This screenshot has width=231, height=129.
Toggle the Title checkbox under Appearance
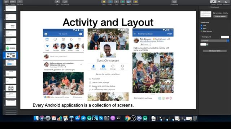pyautogui.click(x=201, y=25)
